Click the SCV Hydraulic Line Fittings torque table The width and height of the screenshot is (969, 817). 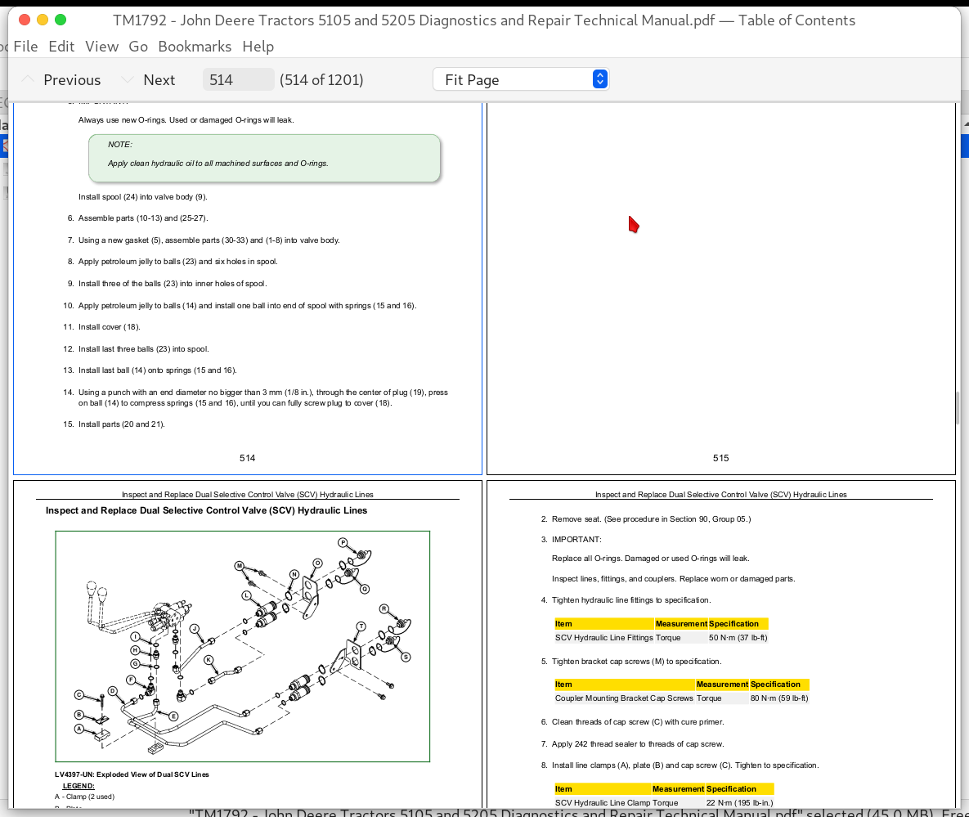pos(661,631)
